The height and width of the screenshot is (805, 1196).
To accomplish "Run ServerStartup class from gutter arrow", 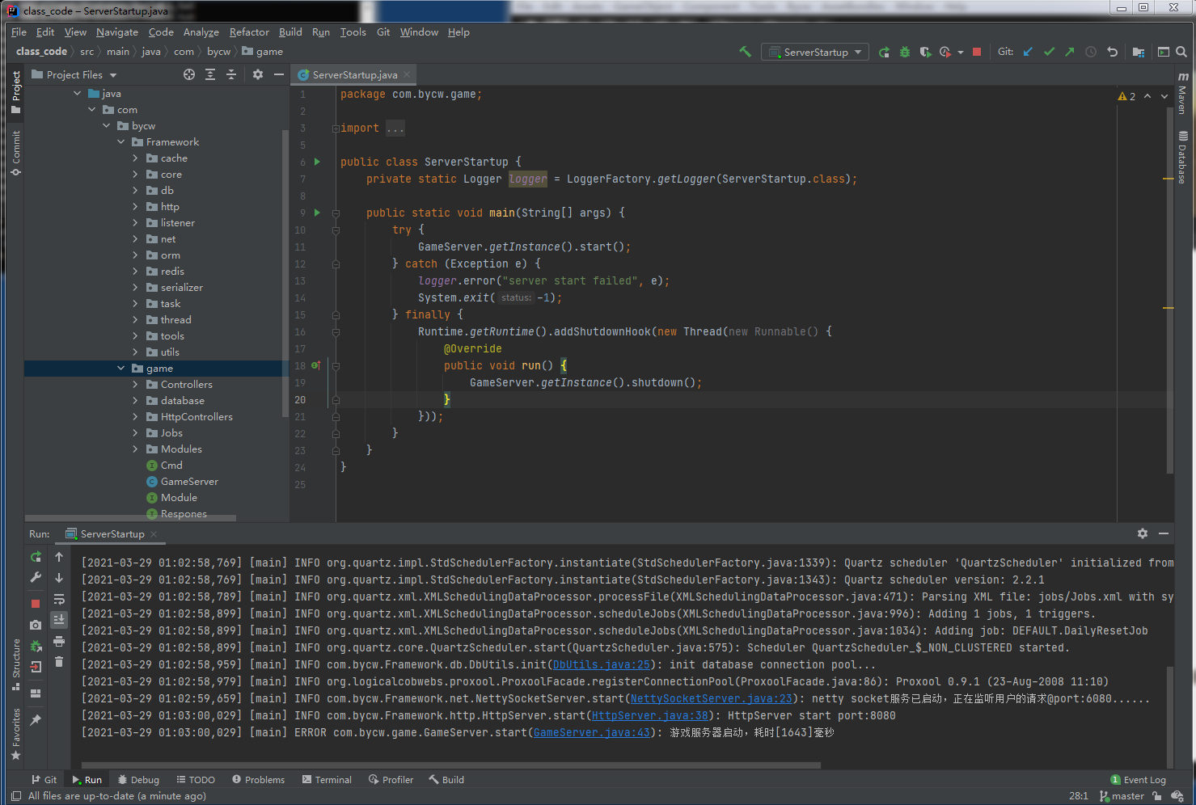I will pyautogui.click(x=317, y=162).
